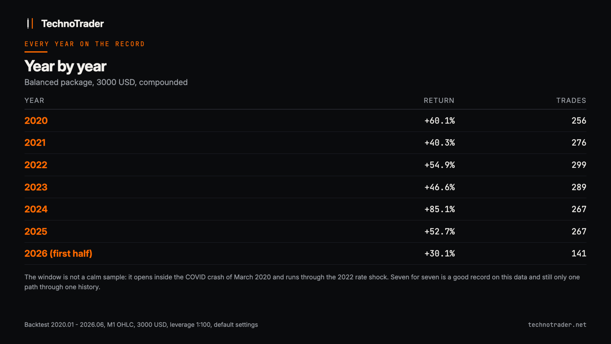Screen dimensions: 611x344
Task: Click the YEAR column header
Action: pos(34,101)
